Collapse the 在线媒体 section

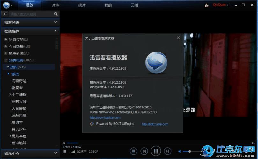[x=30, y=31]
